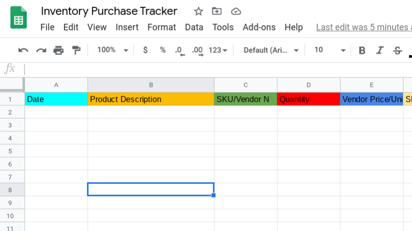Toggle italic text formatting
The image size is (412, 231).
point(379,50)
